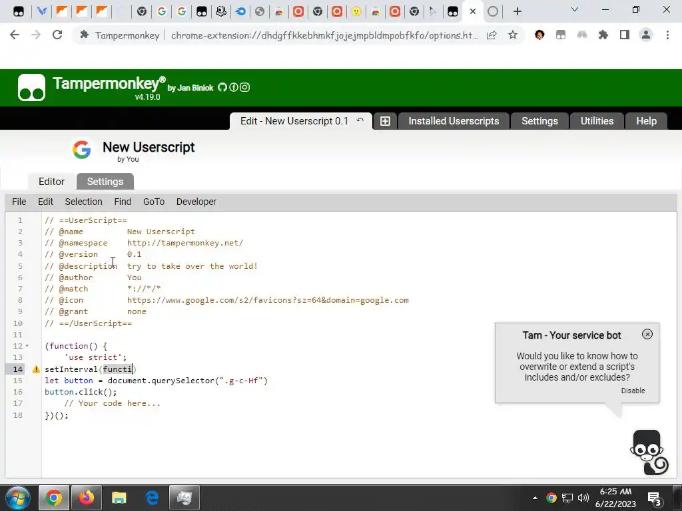Switch to the script Editor tab
Viewport: 682px width, 511px height.
point(51,182)
